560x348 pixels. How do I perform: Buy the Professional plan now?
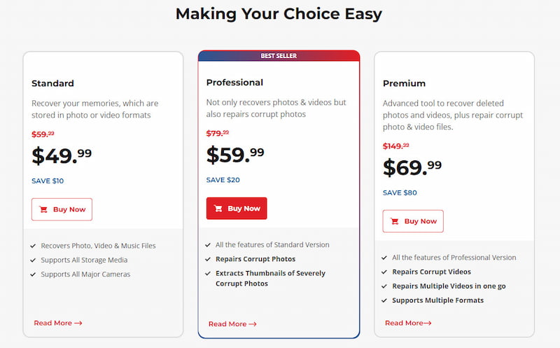point(237,209)
